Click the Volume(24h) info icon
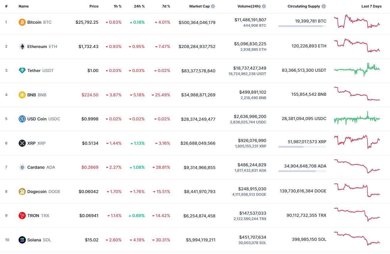This screenshot has height=254, width=390. [264, 6]
